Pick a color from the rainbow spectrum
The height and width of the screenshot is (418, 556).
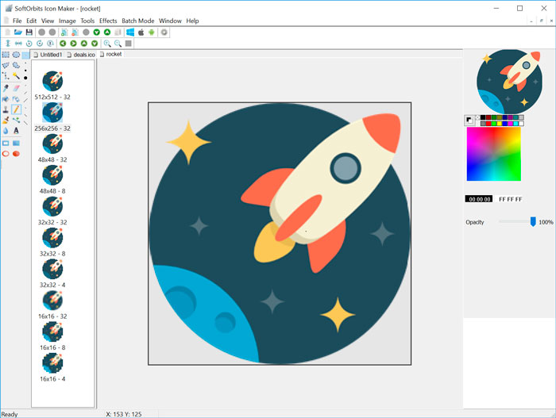493,154
